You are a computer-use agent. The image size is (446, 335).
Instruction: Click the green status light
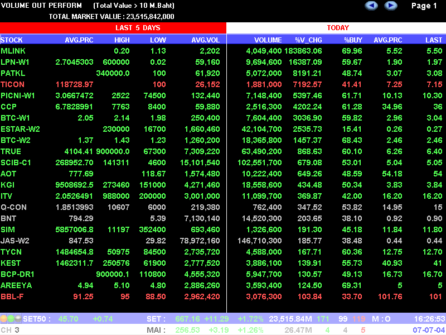click(x=11, y=318)
